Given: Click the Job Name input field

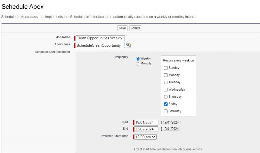Looking at the screenshot, I should (x=100, y=38).
